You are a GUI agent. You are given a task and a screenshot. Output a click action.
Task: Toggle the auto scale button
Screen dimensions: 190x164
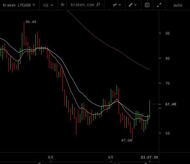point(178,5)
